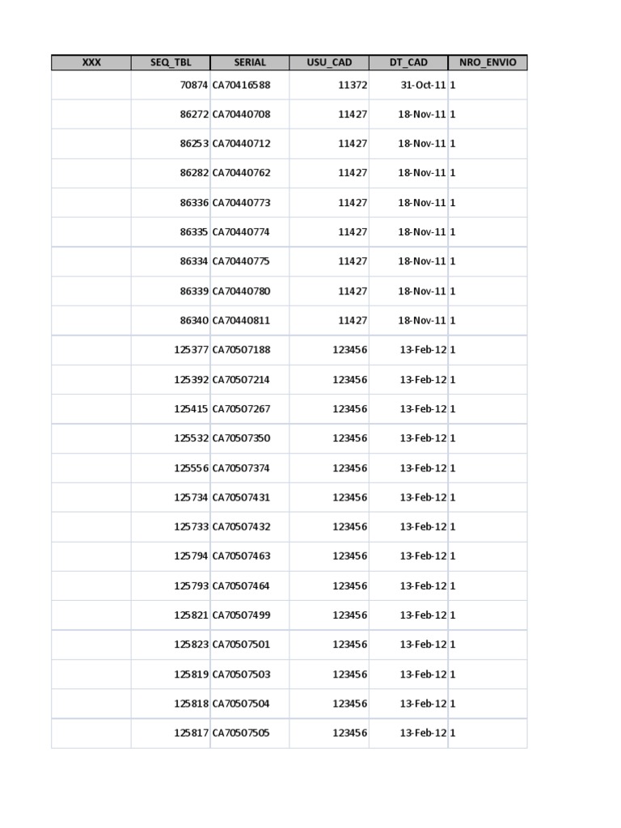Select cell with serial CA70416588

[242, 85]
